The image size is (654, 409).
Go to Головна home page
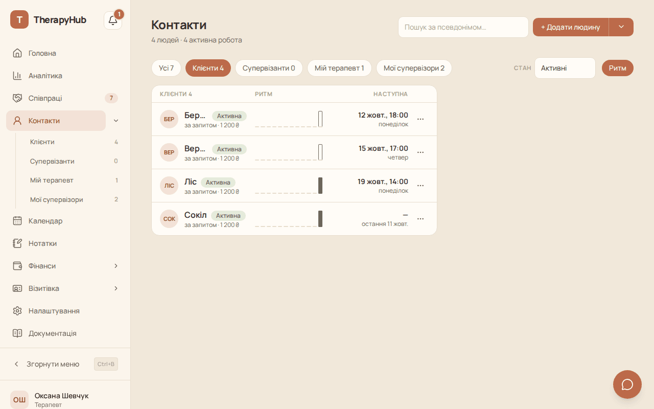click(x=65, y=53)
